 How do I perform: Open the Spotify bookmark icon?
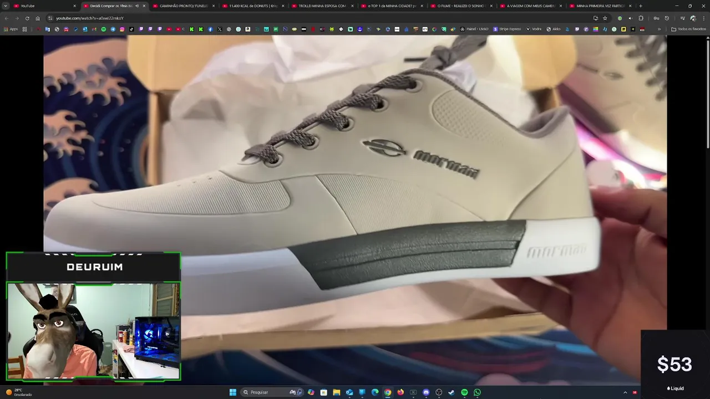pyautogui.click(x=104, y=29)
